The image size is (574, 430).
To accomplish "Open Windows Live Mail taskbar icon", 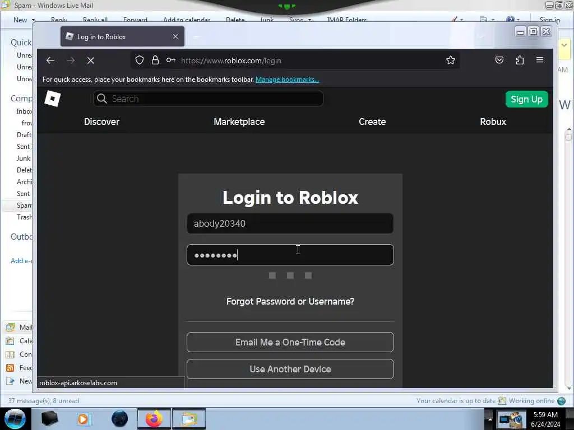I will 189,419.
